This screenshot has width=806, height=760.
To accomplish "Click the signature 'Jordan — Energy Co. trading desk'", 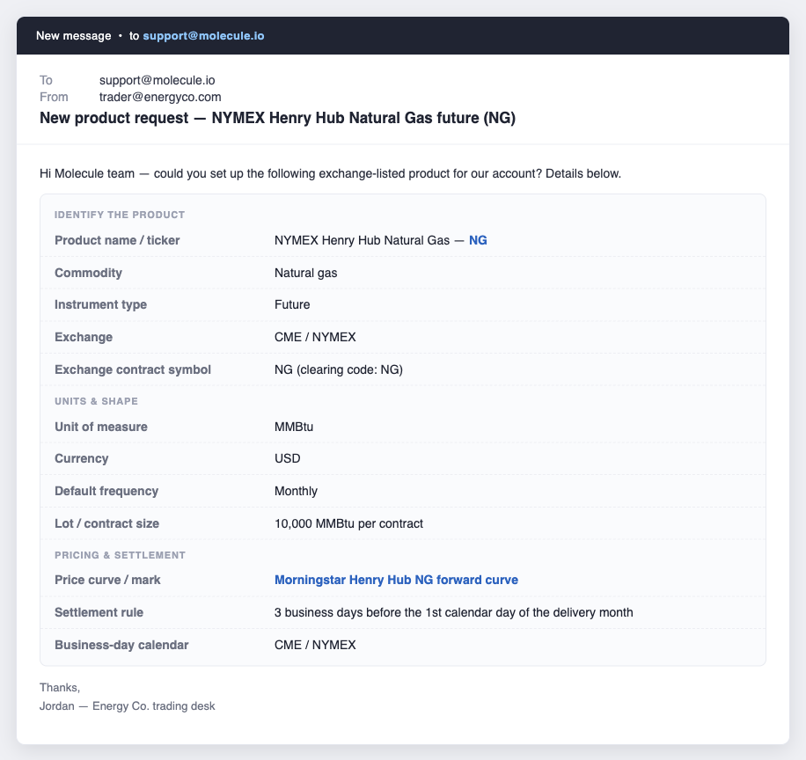I will (x=127, y=706).
